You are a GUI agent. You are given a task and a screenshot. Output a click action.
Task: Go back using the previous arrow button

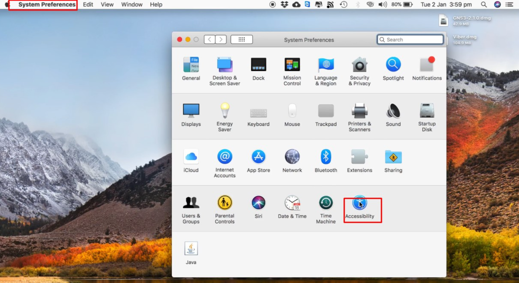[x=209, y=39]
